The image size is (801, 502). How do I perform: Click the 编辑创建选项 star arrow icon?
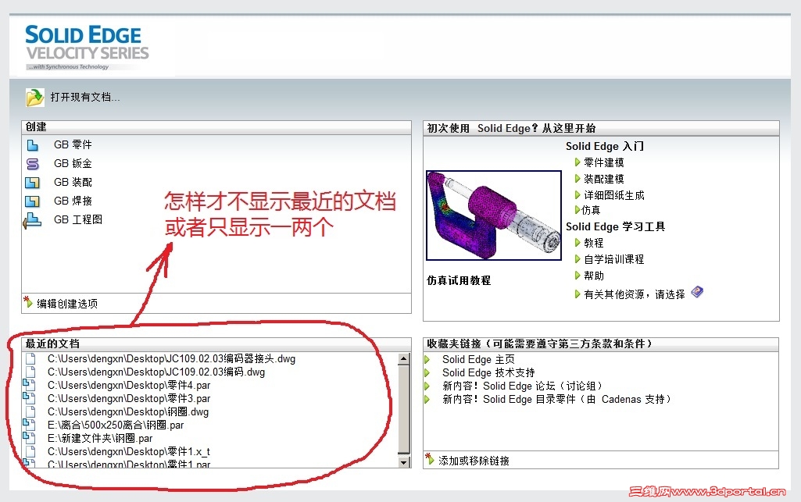pos(28,302)
